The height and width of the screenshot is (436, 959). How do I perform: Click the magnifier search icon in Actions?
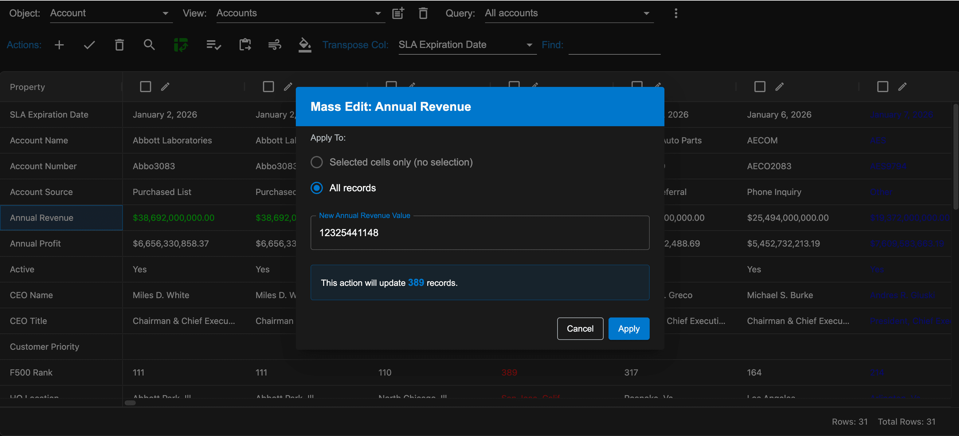[149, 45]
